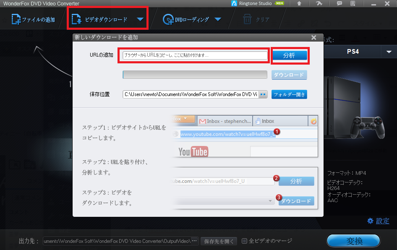397x250 pixels.
Task: Click the 保存先を開く button
Action: tap(219, 241)
